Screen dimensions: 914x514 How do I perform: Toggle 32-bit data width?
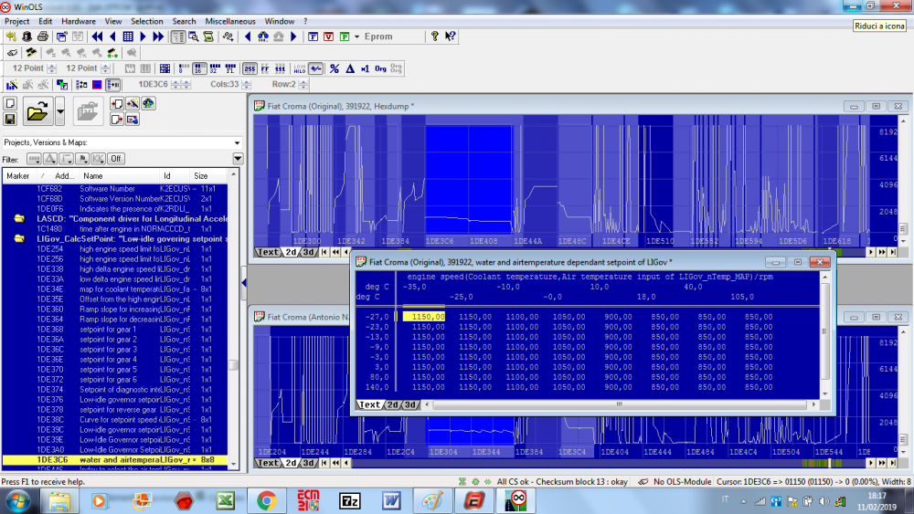[x=215, y=68]
